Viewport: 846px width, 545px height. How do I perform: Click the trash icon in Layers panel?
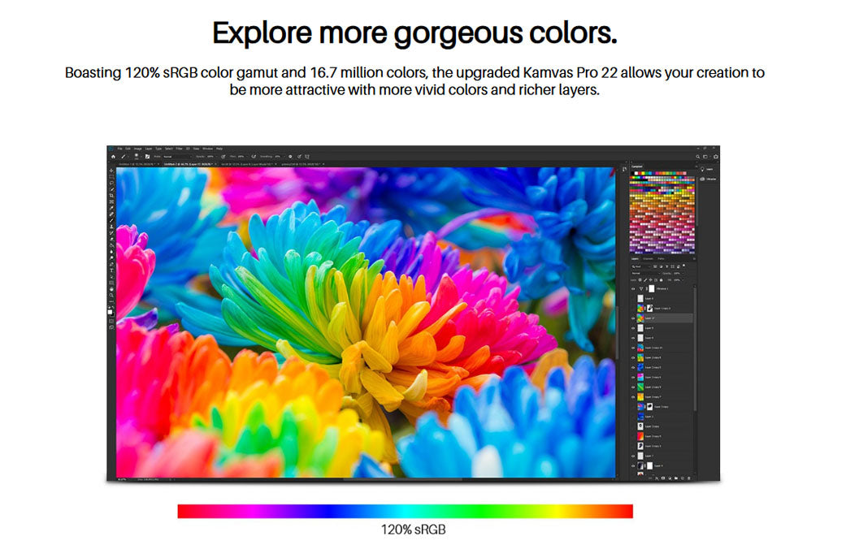689,478
